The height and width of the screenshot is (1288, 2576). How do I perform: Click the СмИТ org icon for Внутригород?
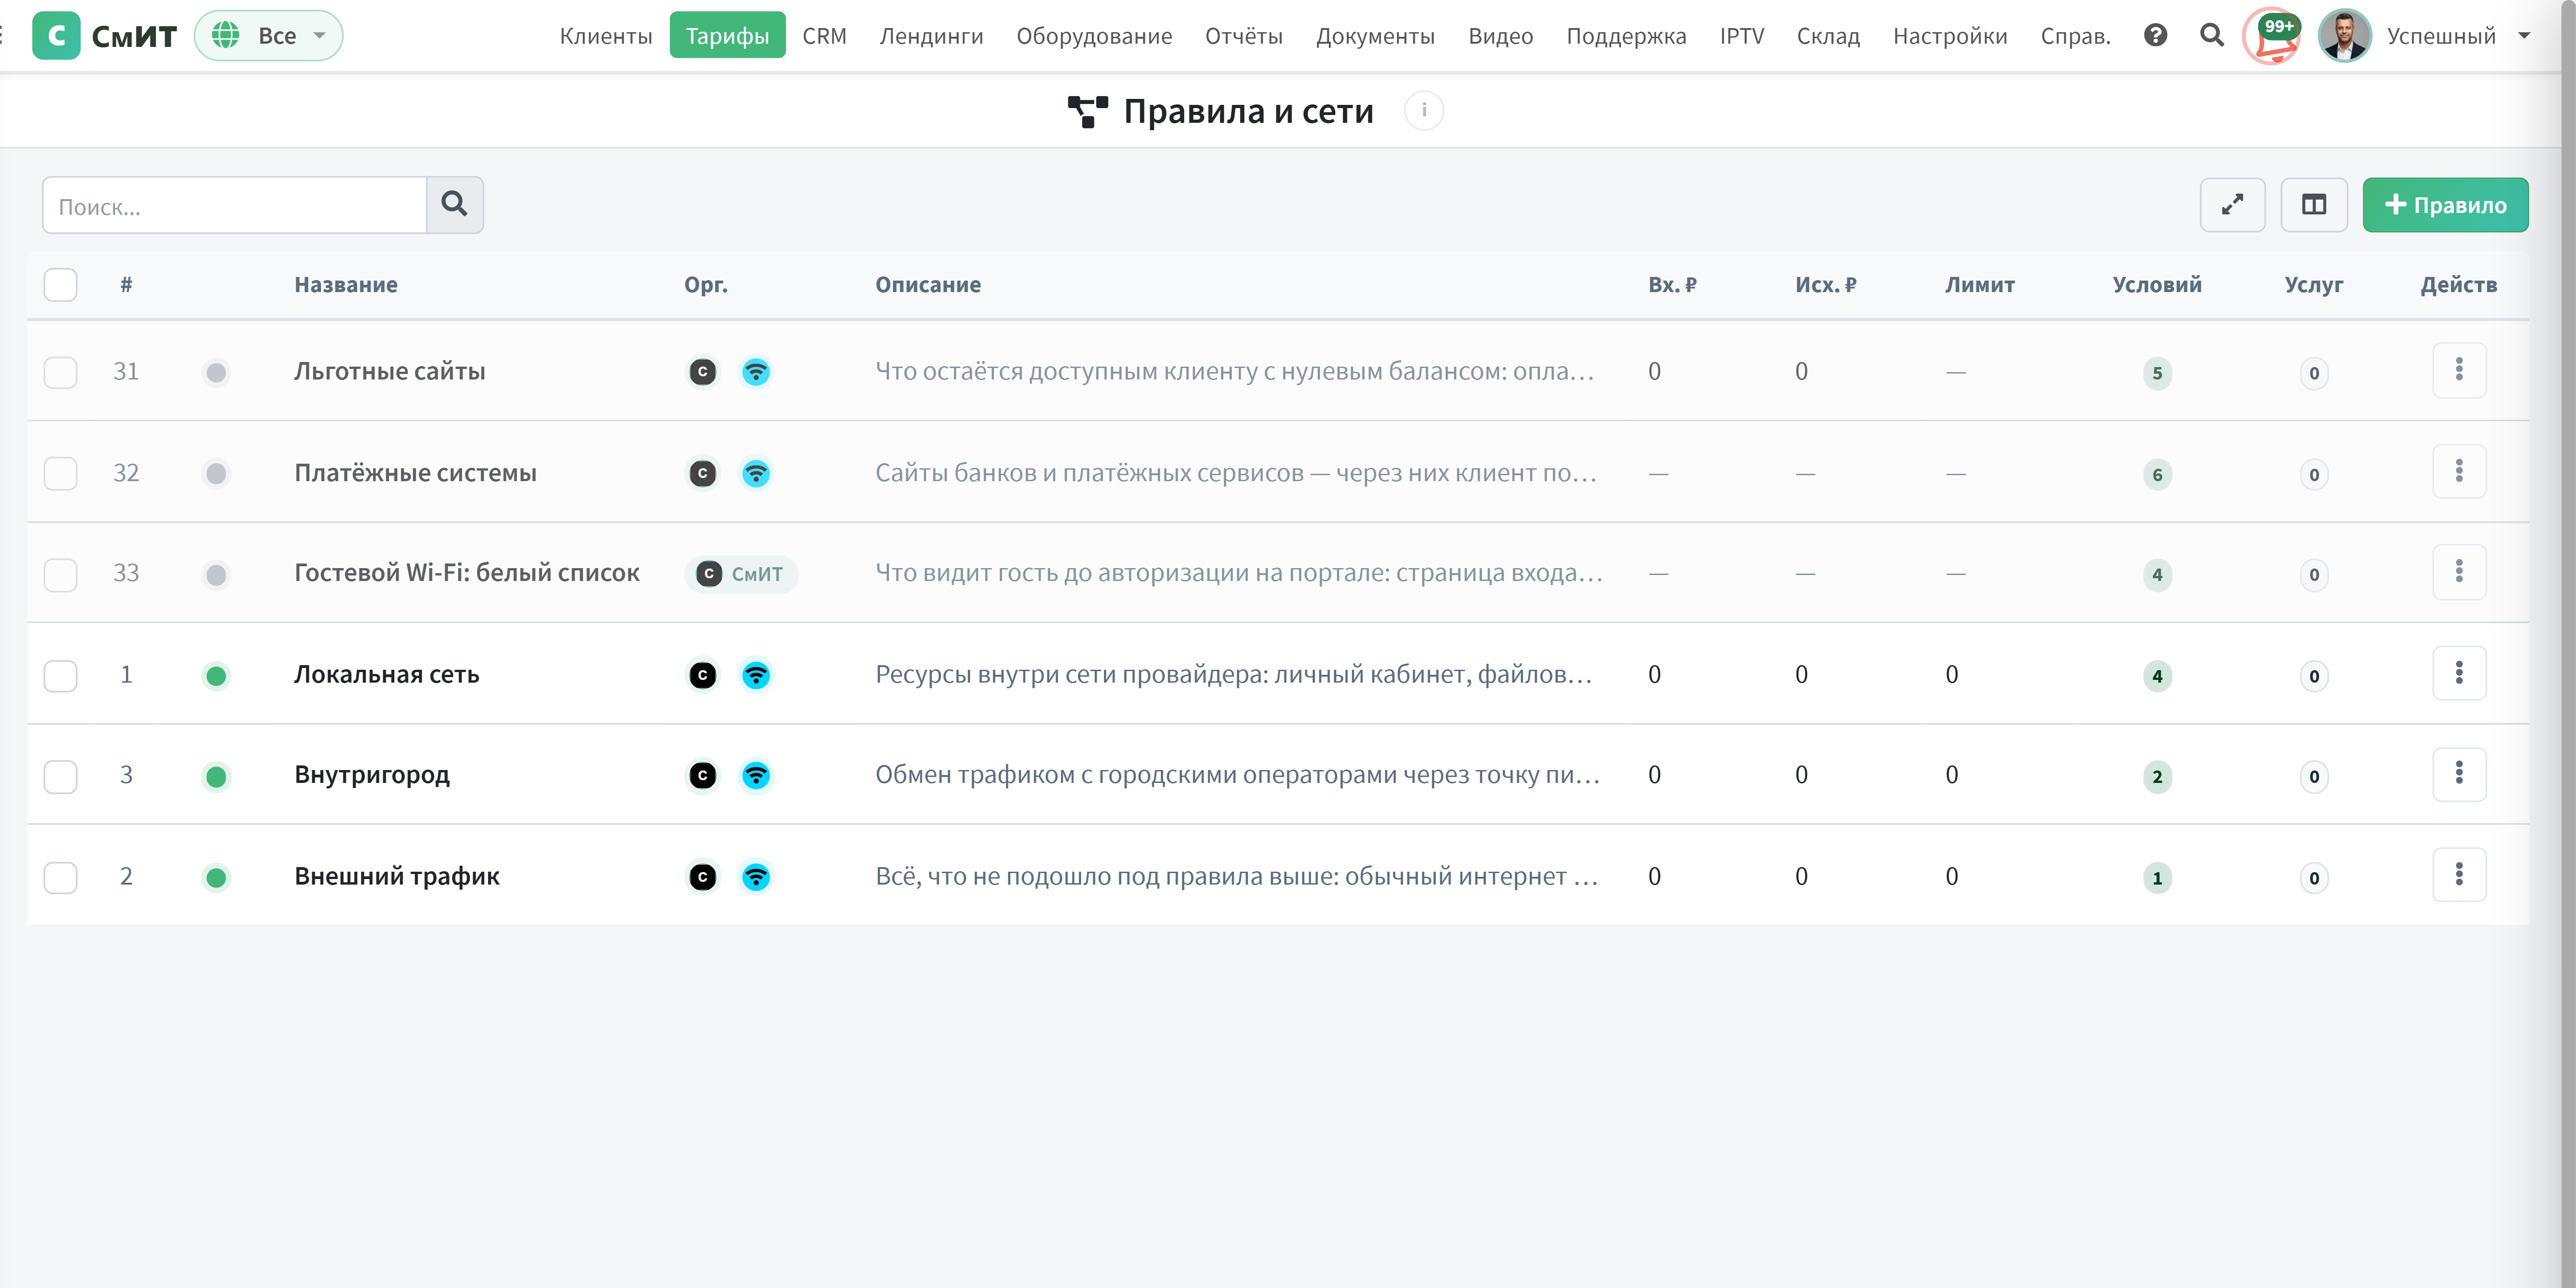point(703,776)
